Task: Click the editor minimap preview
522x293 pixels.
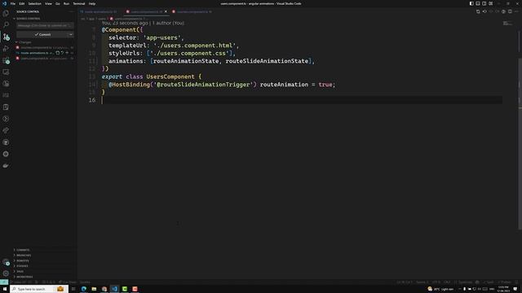Action: (507, 24)
